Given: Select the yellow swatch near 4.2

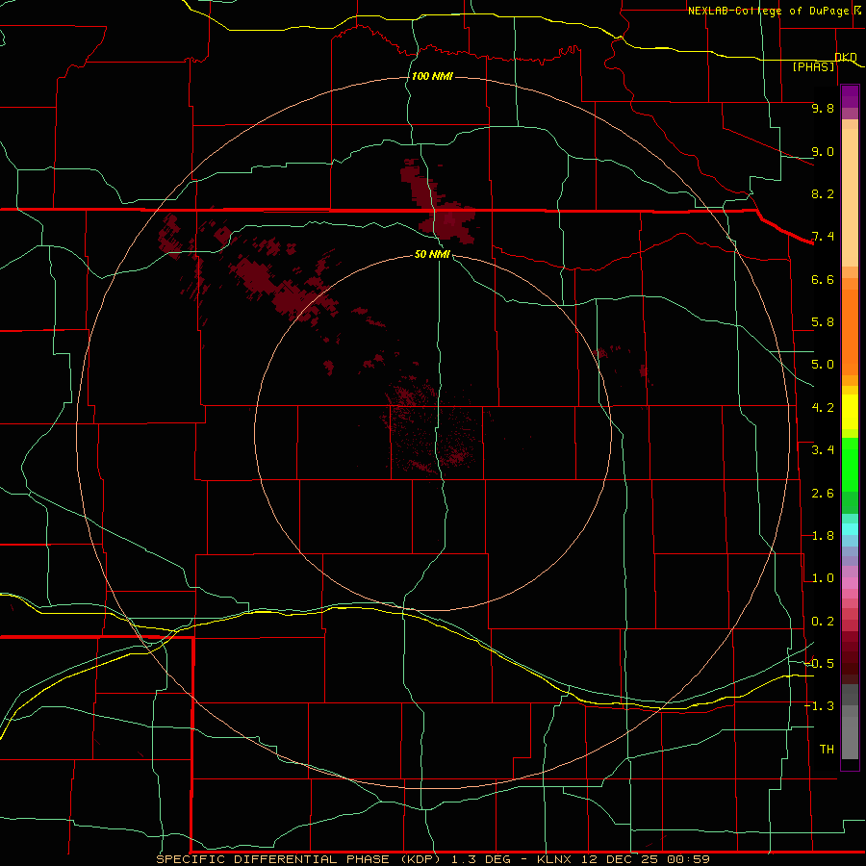Looking at the screenshot, I should (850, 412).
